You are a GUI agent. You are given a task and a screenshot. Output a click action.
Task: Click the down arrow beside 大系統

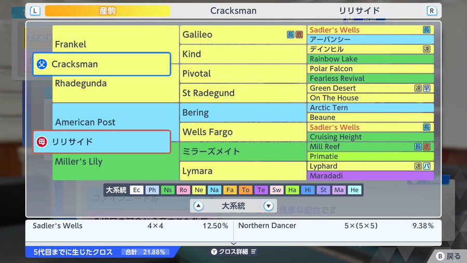tap(268, 206)
